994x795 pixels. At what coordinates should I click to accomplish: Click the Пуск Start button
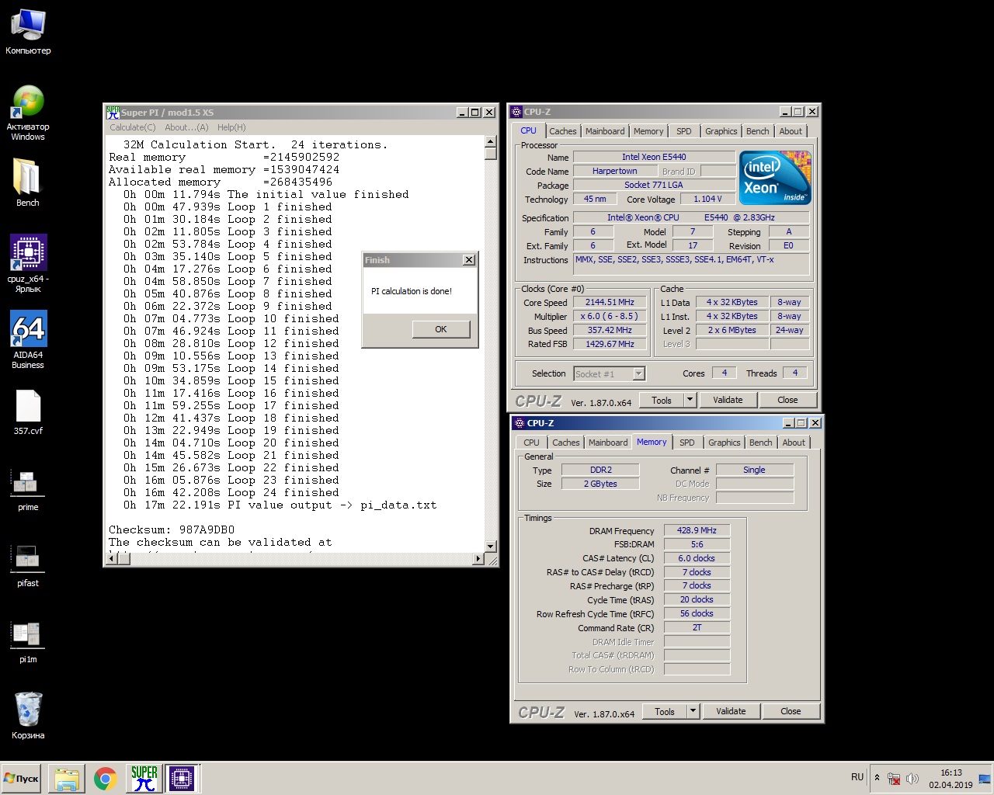22,778
